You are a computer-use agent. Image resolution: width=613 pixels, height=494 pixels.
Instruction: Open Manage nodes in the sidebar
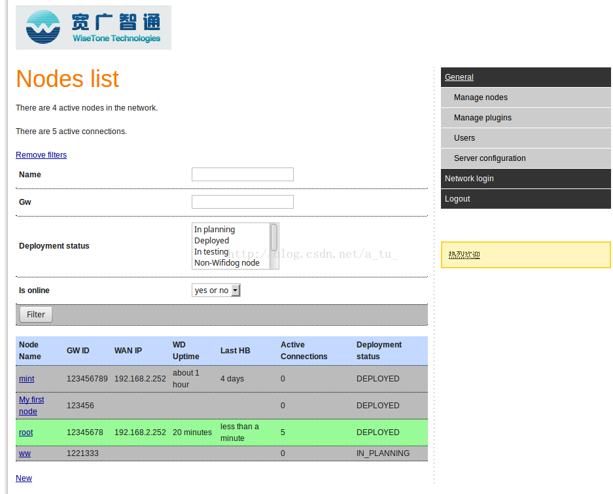[526, 97]
